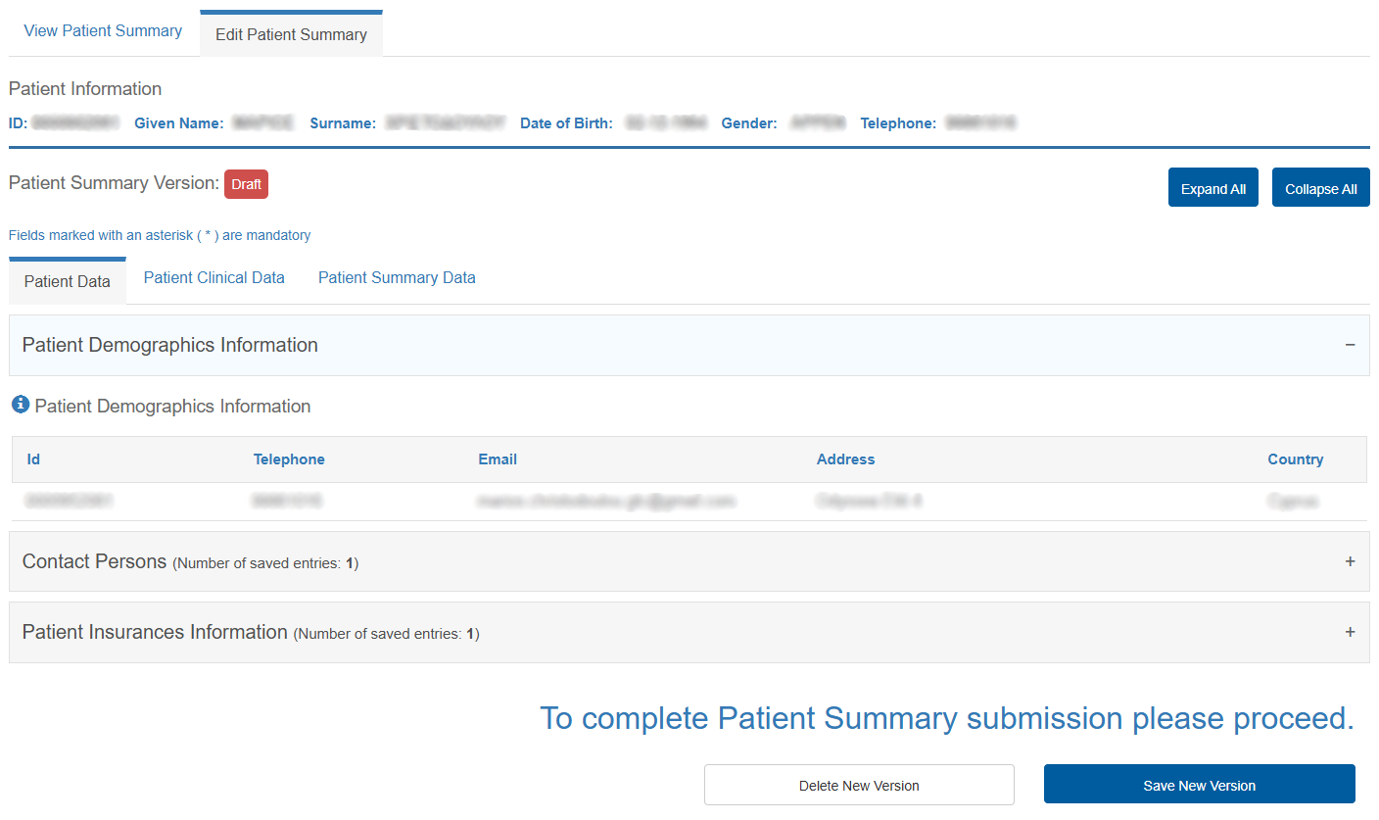
Task: Expand the Contact Persons section header
Action: pos(94,562)
